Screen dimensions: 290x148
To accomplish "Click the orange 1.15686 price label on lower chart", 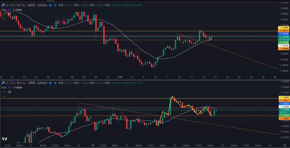I will point(284,118).
